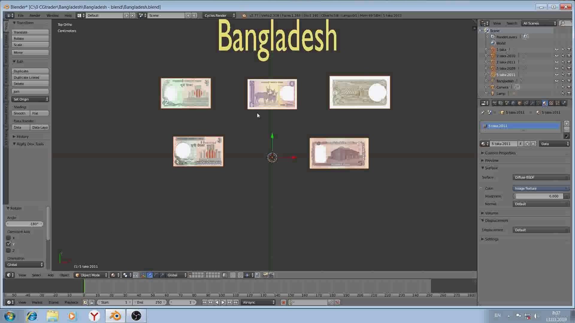Viewport: 575px width, 323px height.
Task: Open the Object properties tab cube icon
Action: tap(520, 103)
